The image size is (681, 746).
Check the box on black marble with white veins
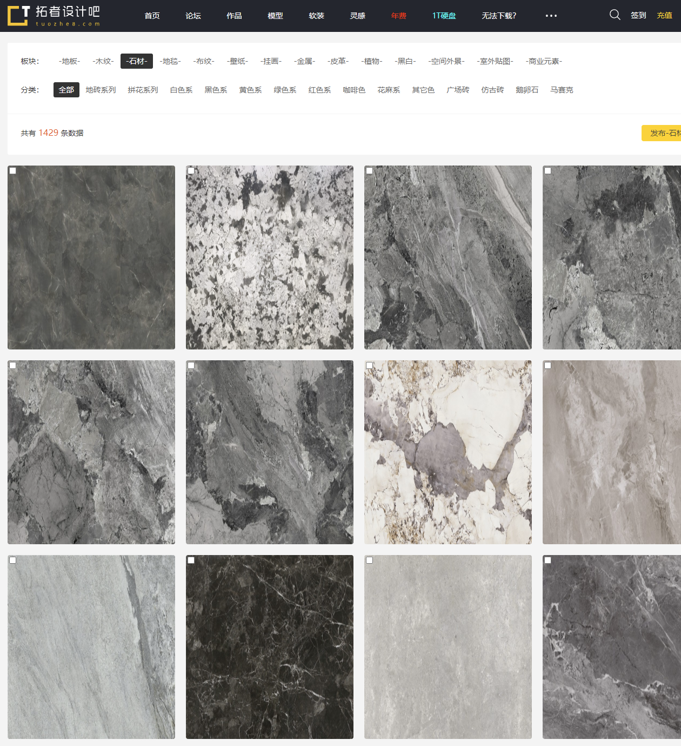coord(191,560)
